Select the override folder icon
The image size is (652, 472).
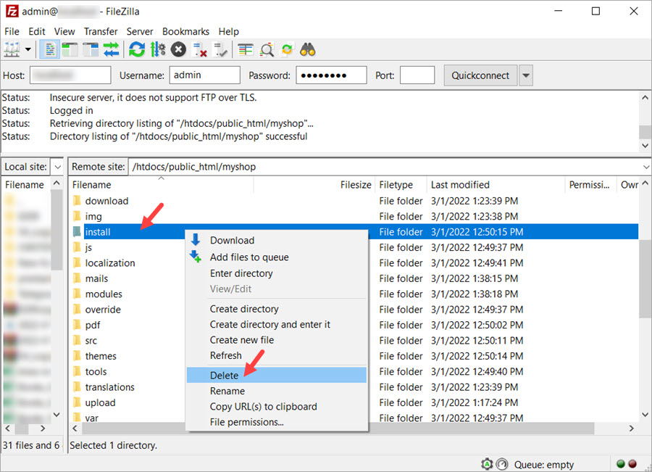(77, 310)
